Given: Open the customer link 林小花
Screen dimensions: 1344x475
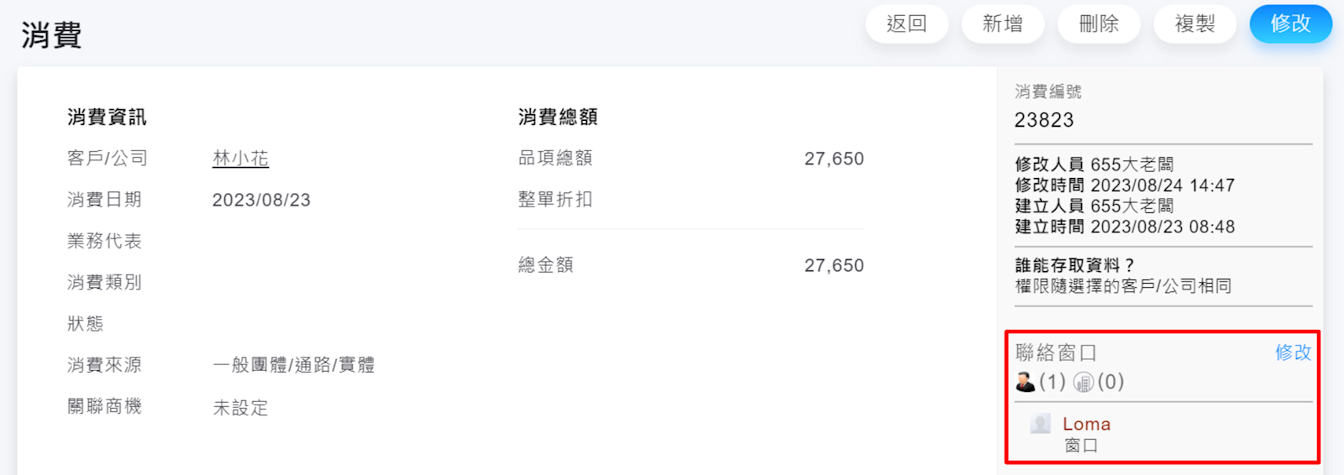Looking at the screenshot, I should pos(240,159).
